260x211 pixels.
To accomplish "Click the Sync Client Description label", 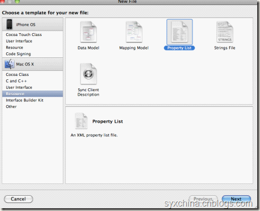I will (x=88, y=92).
